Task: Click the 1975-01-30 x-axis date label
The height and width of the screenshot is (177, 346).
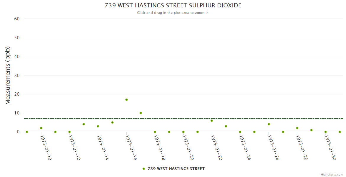Action: point(330,148)
